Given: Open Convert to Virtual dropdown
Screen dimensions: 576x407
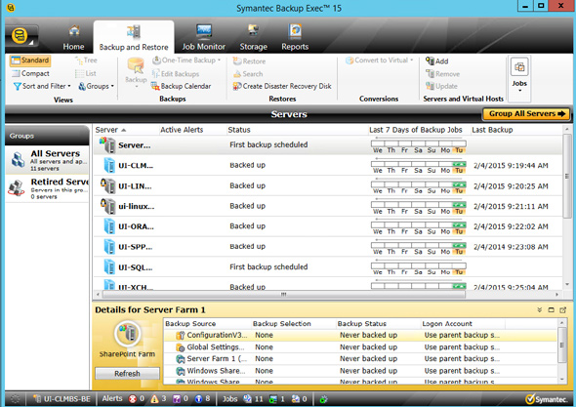Looking at the screenshot, I should click(x=380, y=61).
